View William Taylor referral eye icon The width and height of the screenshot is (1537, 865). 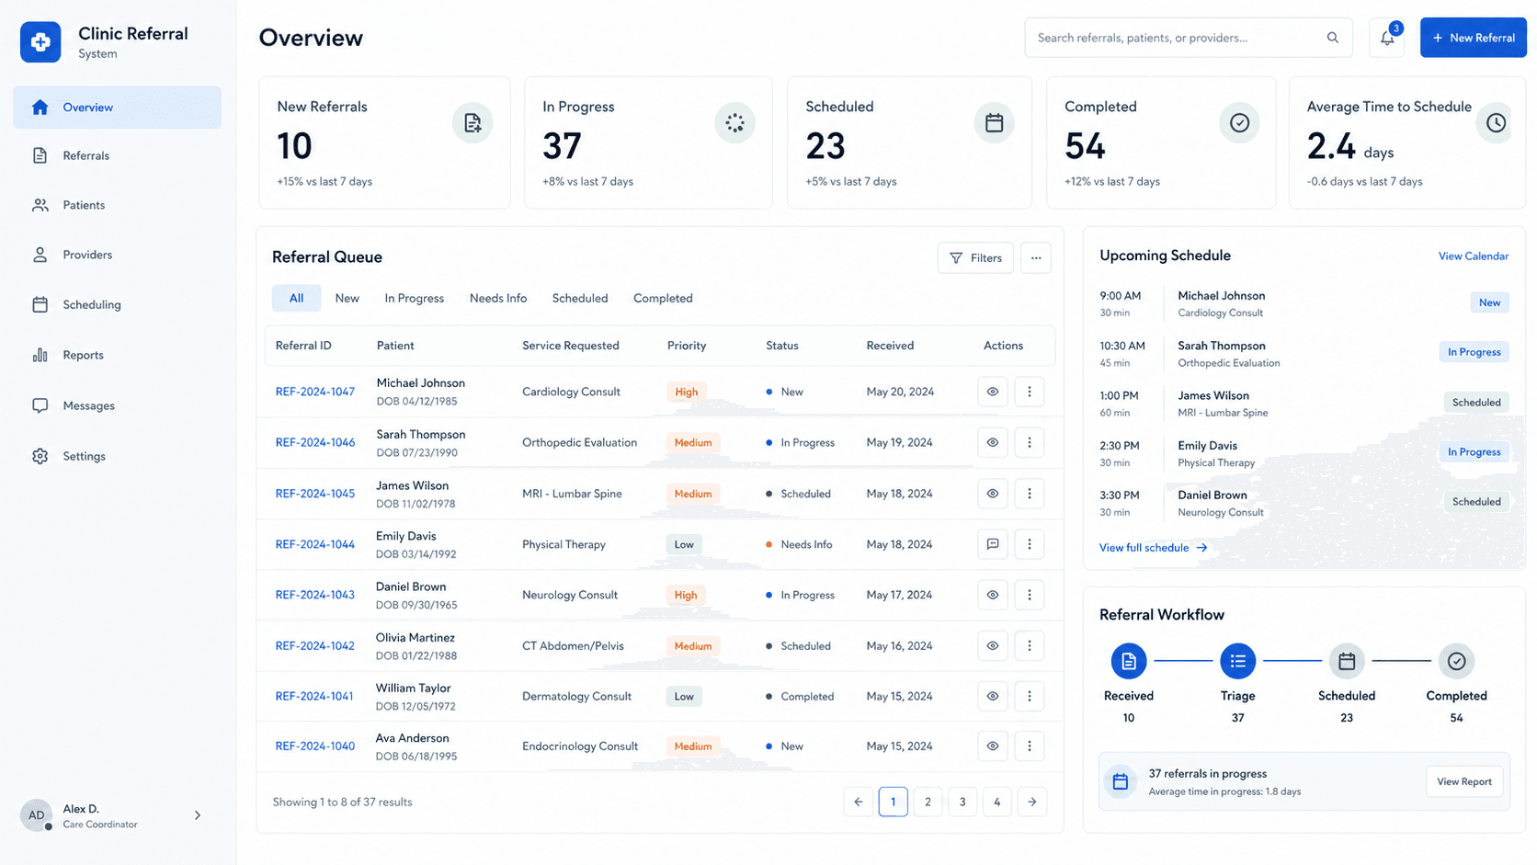[993, 696]
